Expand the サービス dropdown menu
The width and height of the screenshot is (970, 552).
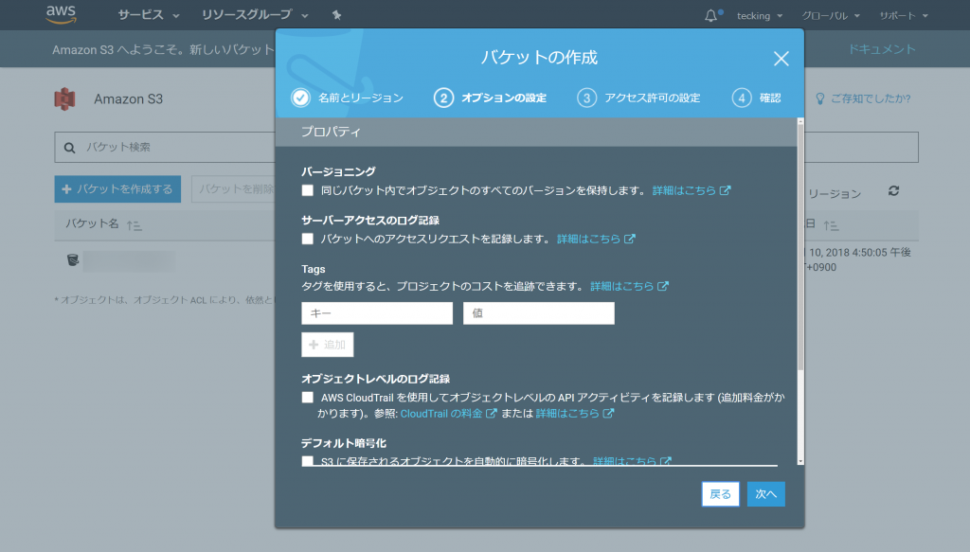coord(149,15)
